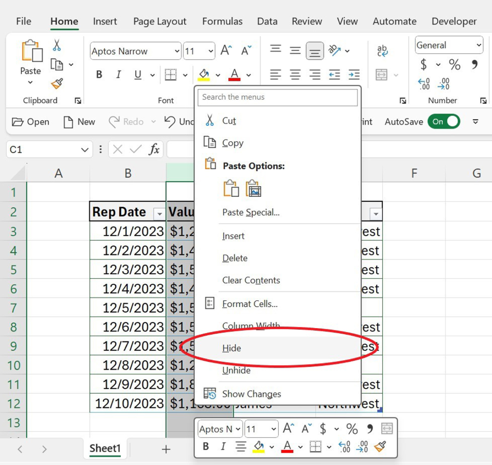The width and height of the screenshot is (492, 465).
Task: Select the Keep Source Formatting paste option icon
Action: pyautogui.click(x=231, y=188)
